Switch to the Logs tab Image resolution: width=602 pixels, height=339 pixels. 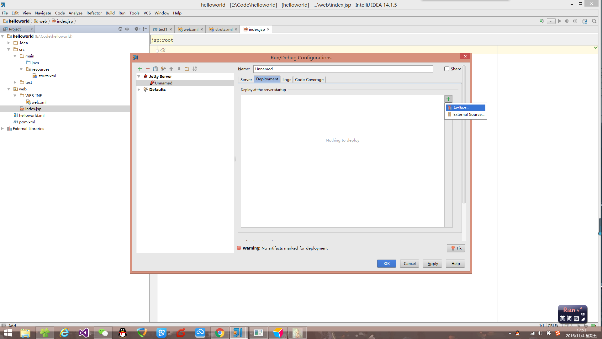pyautogui.click(x=287, y=79)
